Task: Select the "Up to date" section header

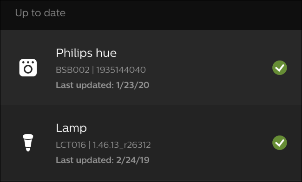Action: (40, 13)
